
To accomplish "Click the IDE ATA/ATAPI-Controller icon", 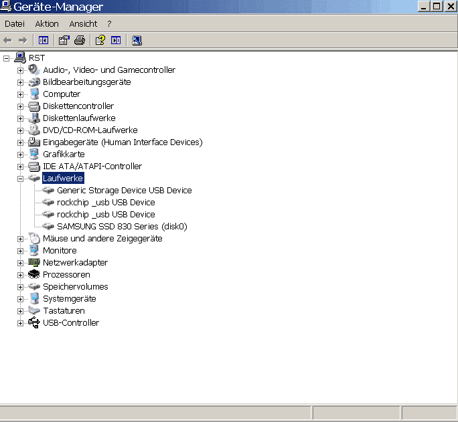I will coord(34,167).
